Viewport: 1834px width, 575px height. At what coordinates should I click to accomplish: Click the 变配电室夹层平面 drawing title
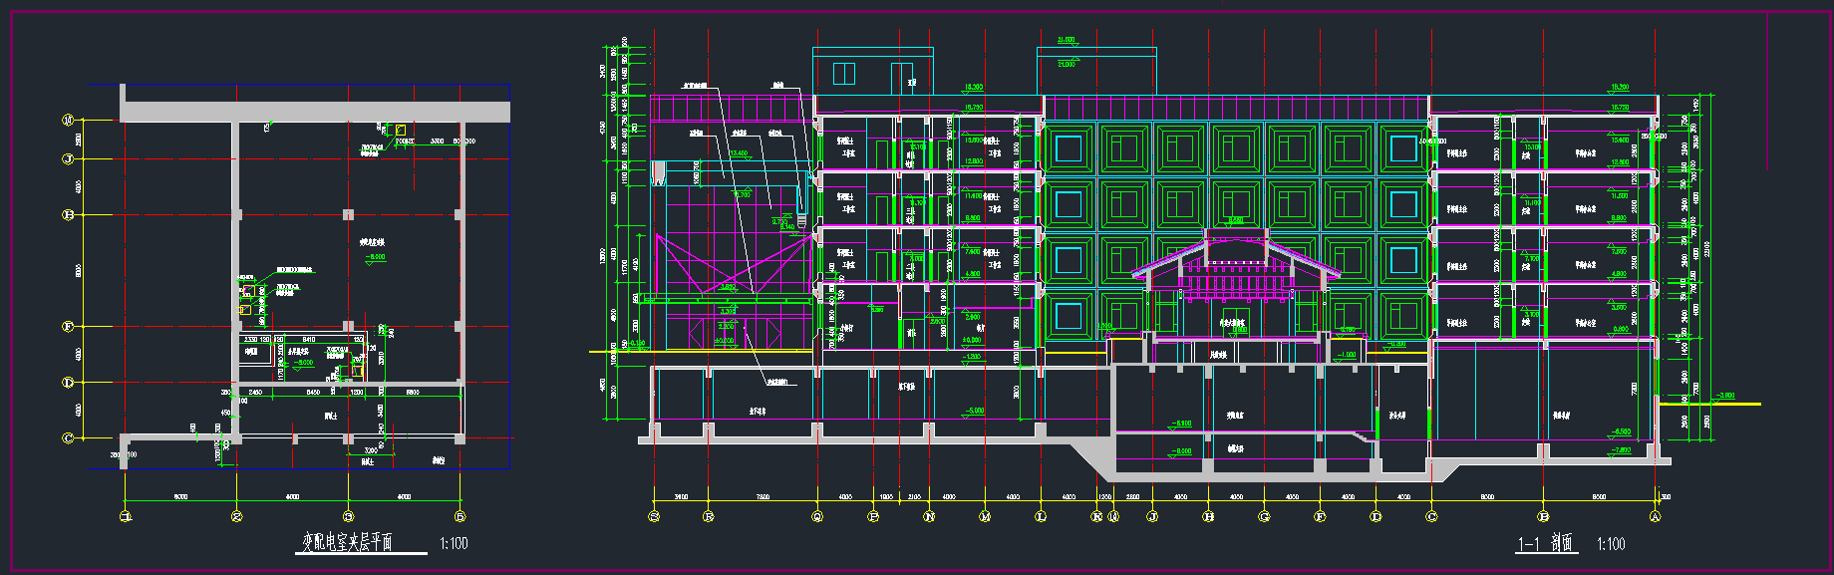pos(348,542)
